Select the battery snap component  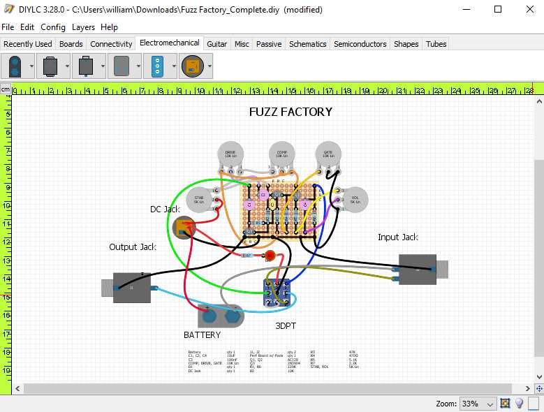pos(221,316)
